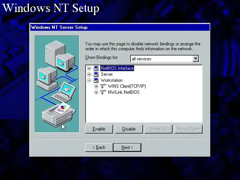Click the Disable button

tap(129, 129)
